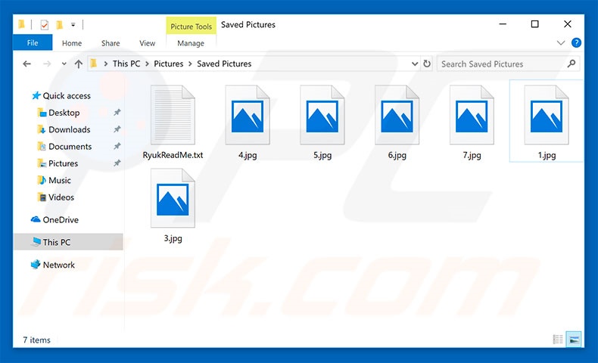Click the pin icon next to Desktop

click(x=117, y=113)
